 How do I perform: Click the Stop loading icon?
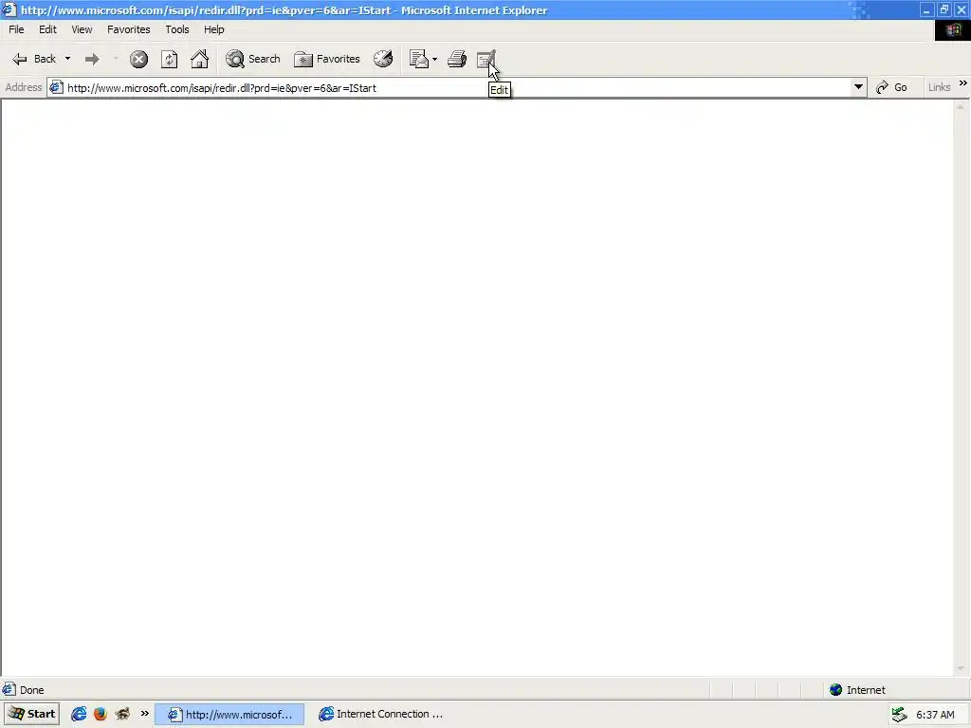(x=138, y=59)
